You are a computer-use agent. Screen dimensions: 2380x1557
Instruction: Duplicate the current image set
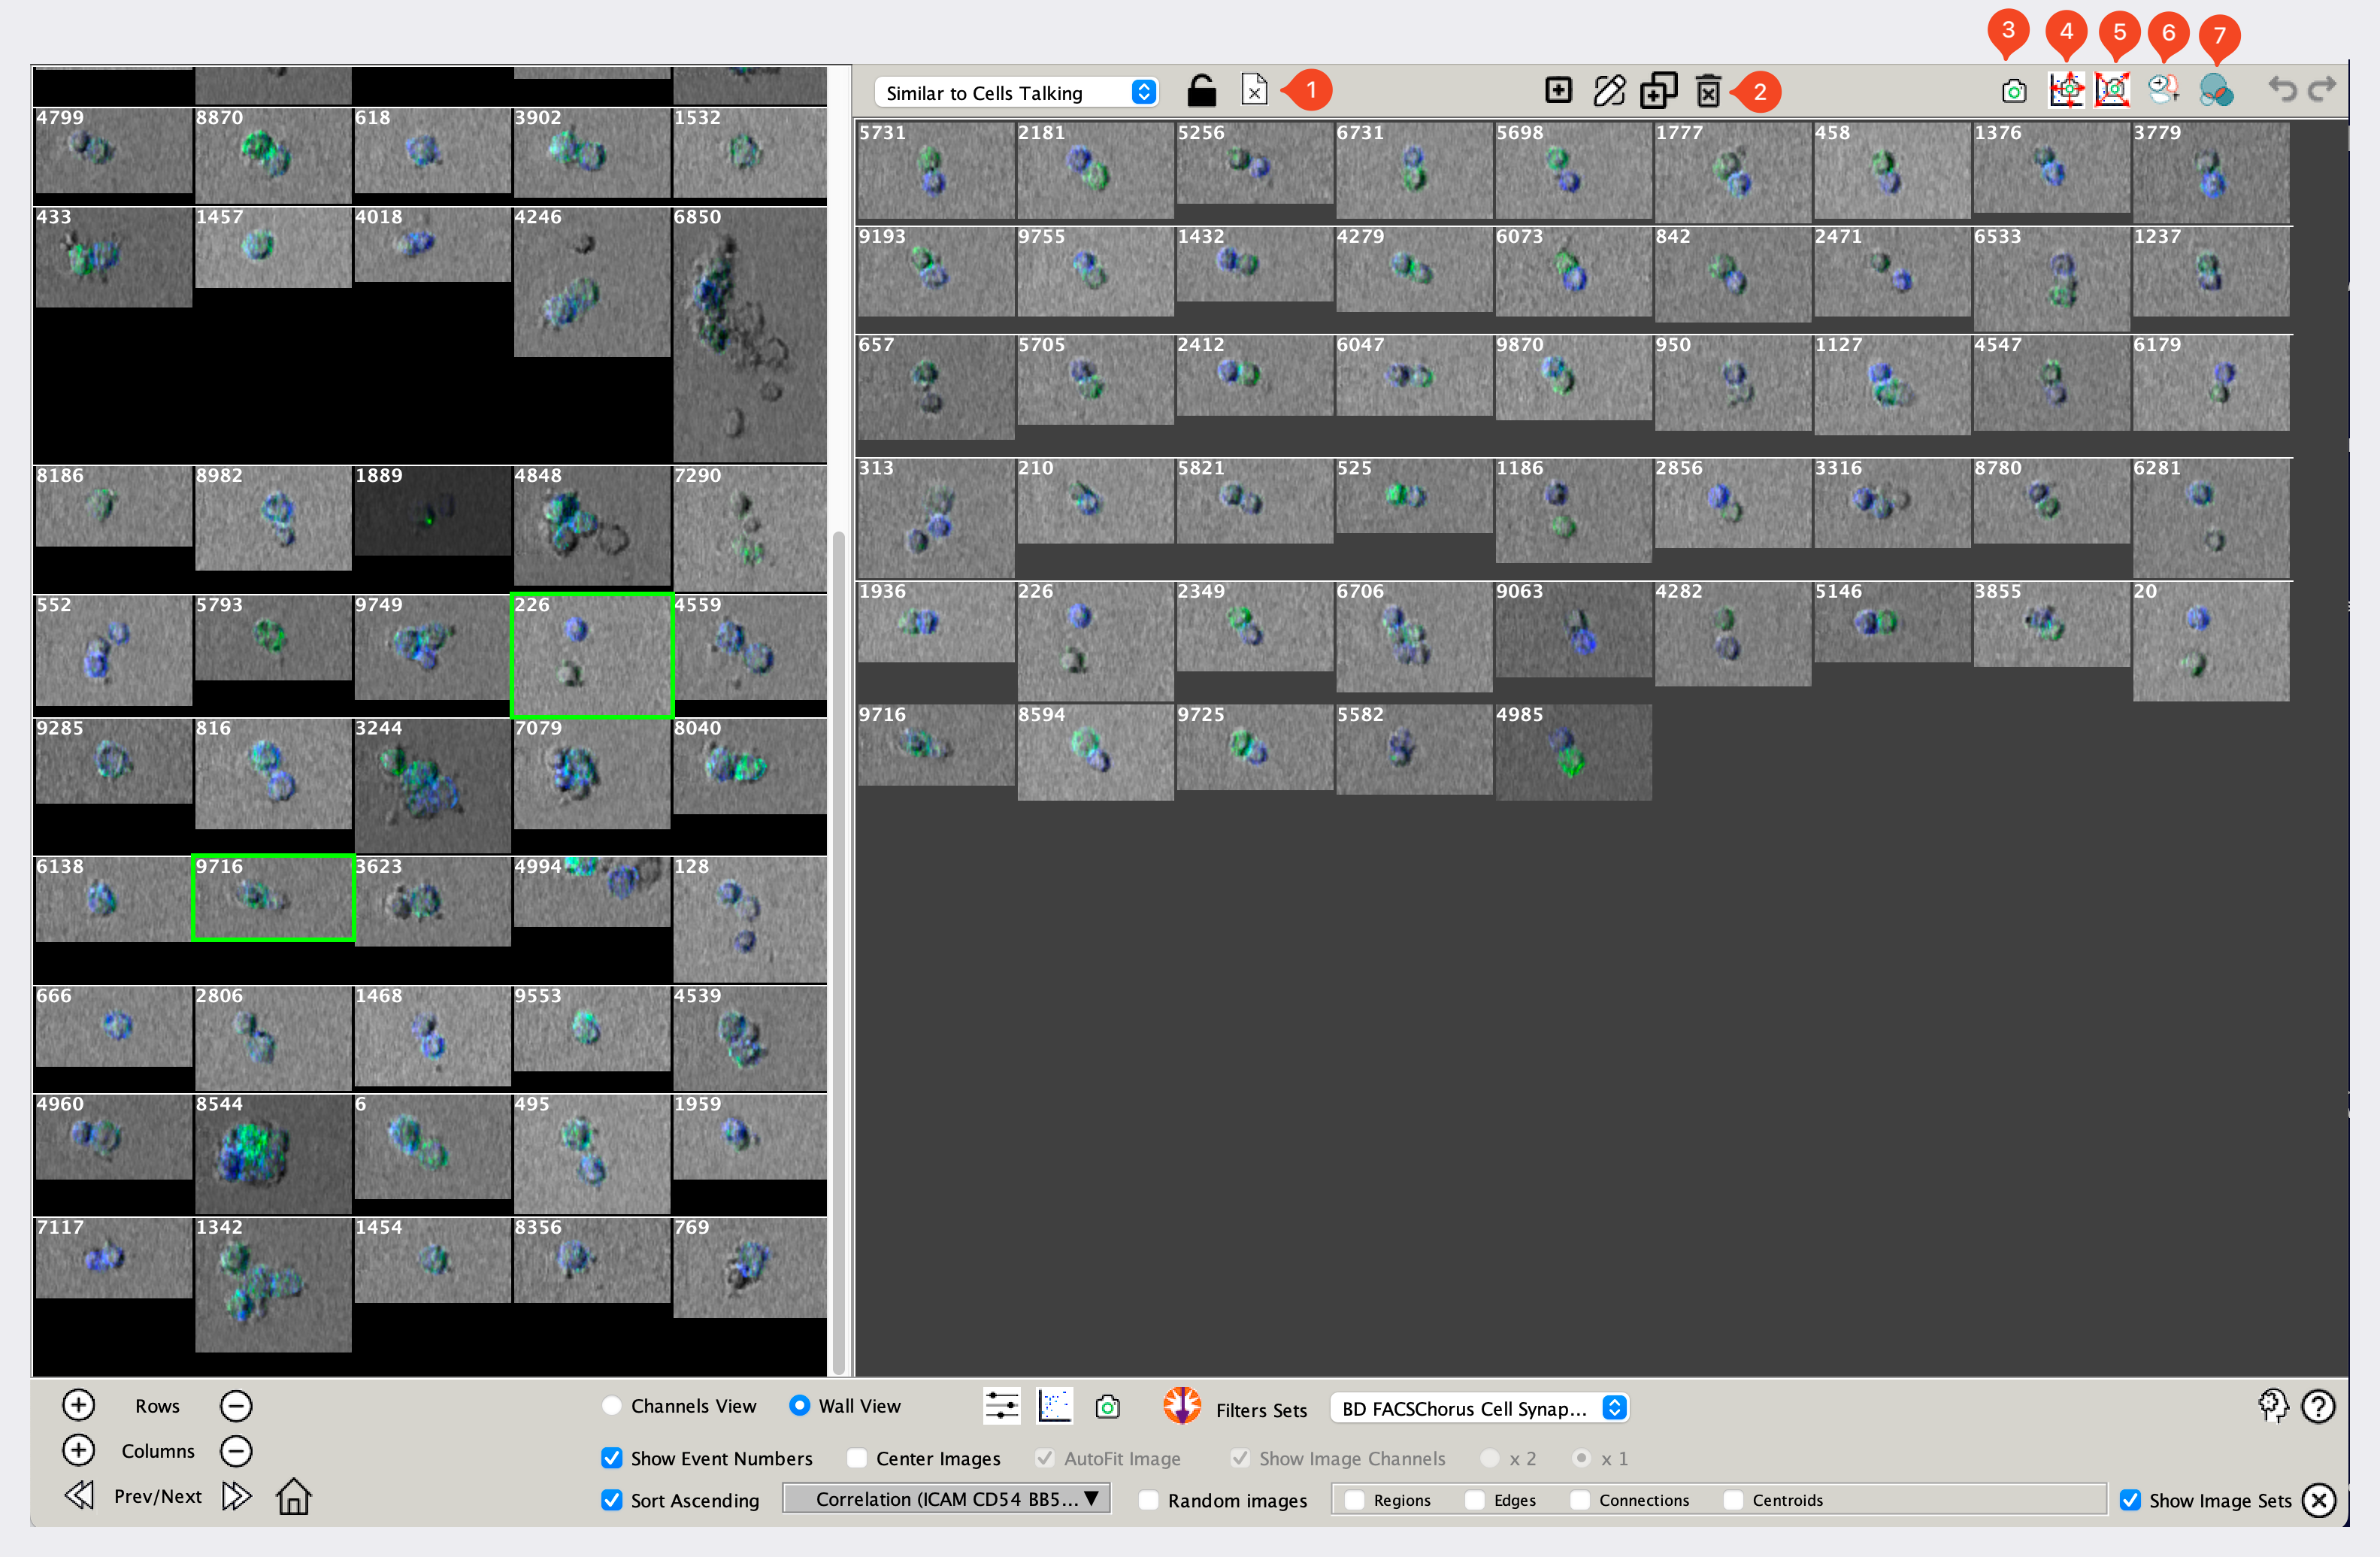point(1659,91)
